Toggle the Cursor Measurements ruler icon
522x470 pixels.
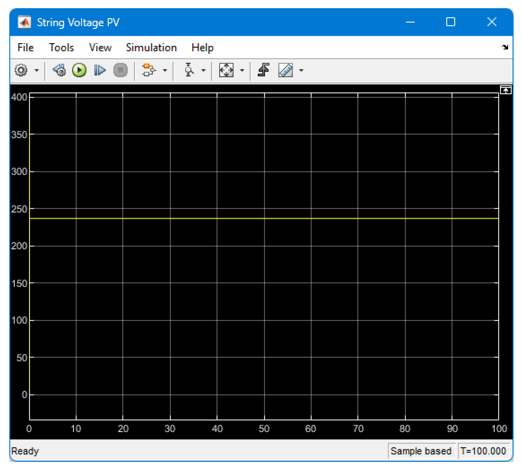pyautogui.click(x=285, y=70)
